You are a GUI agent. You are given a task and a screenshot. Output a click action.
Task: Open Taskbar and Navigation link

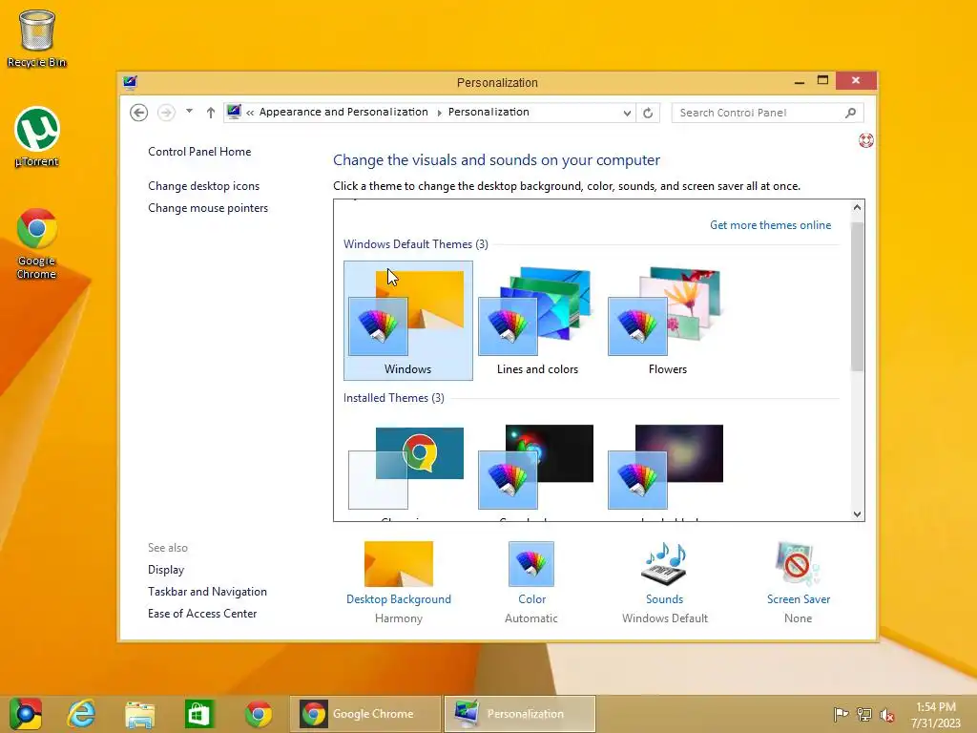point(207,592)
